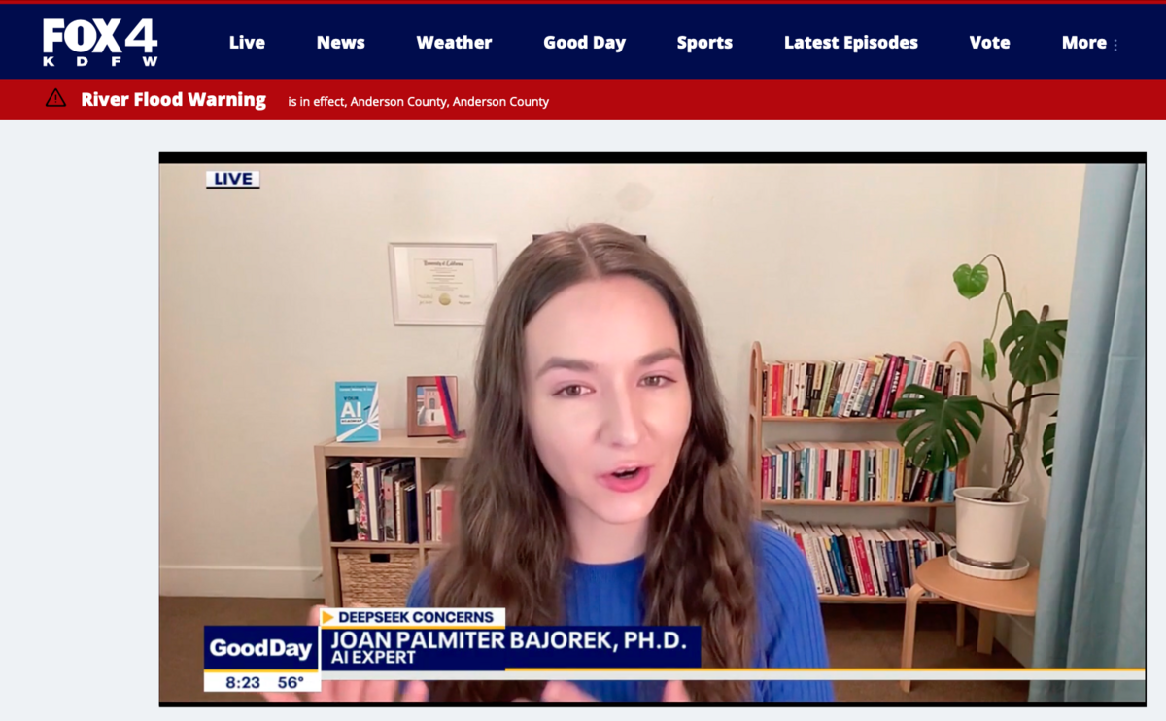This screenshot has width=1166, height=721.
Task: Click the warning triangle alert icon
Action: (56, 98)
